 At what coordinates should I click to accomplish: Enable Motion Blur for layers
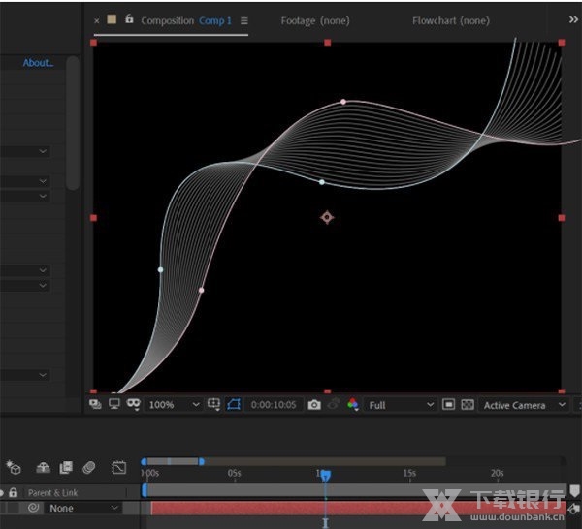pos(89,468)
